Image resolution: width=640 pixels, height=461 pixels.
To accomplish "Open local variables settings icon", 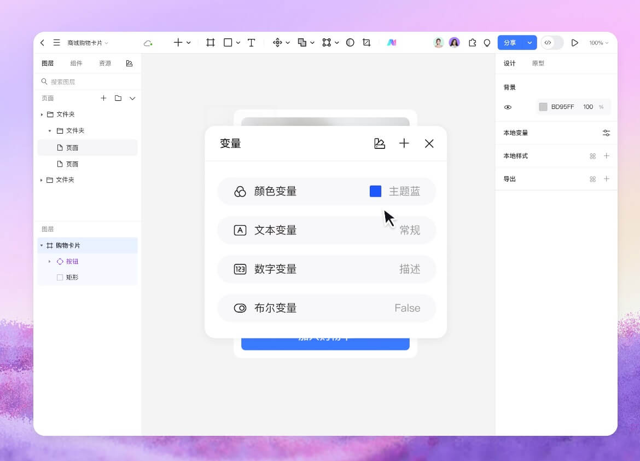I will click(x=606, y=133).
